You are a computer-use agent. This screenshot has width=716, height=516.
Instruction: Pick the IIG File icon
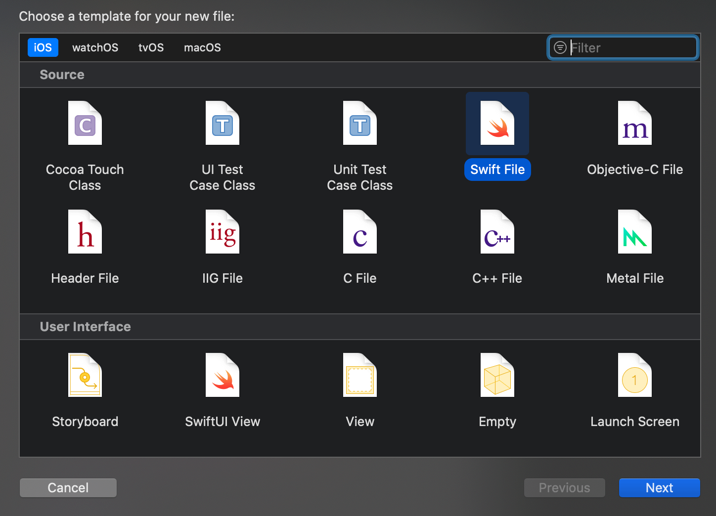tap(223, 232)
